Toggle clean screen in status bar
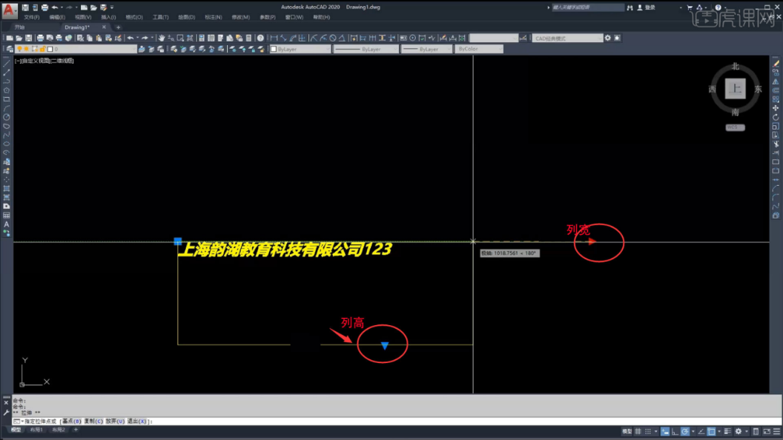Screen dimensions: 783x440 coord(767,432)
